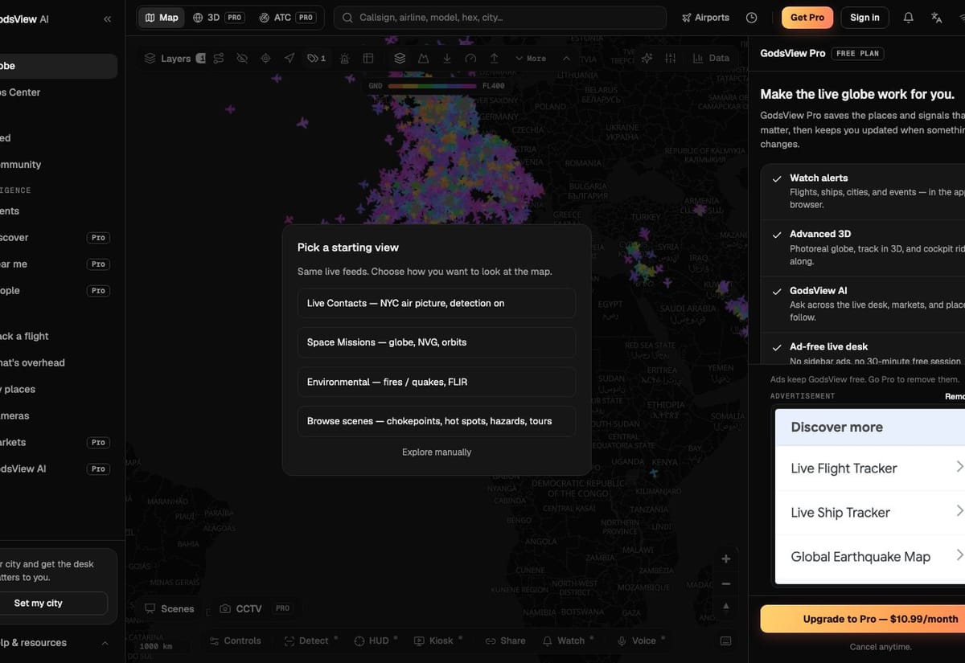Open the Layers panel

(x=175, y=59)
